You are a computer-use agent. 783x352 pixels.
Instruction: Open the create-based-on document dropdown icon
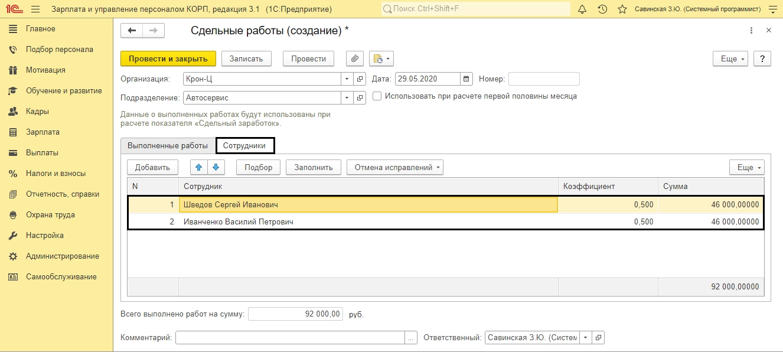click(x=381, y=58)
